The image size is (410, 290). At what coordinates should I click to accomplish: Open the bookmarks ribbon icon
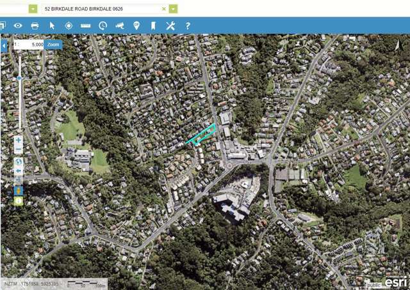[x=153, y=26]
